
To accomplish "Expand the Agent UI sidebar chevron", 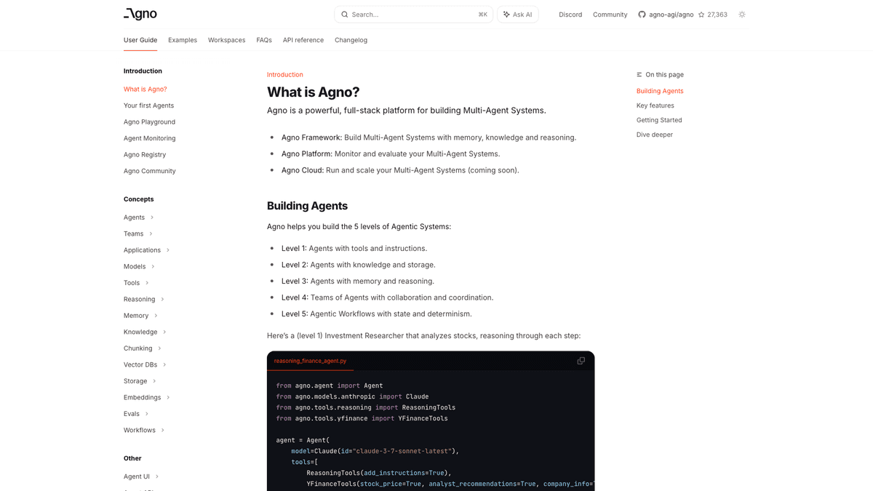I will click(x=156, y=477).
